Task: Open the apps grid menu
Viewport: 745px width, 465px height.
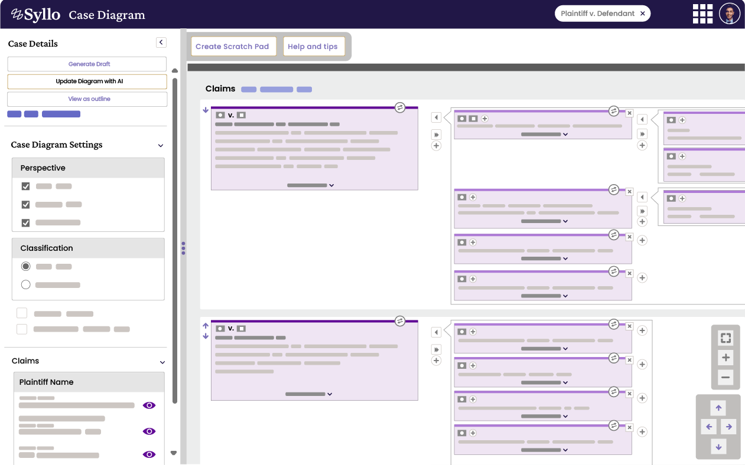Action: click(702, 14)
